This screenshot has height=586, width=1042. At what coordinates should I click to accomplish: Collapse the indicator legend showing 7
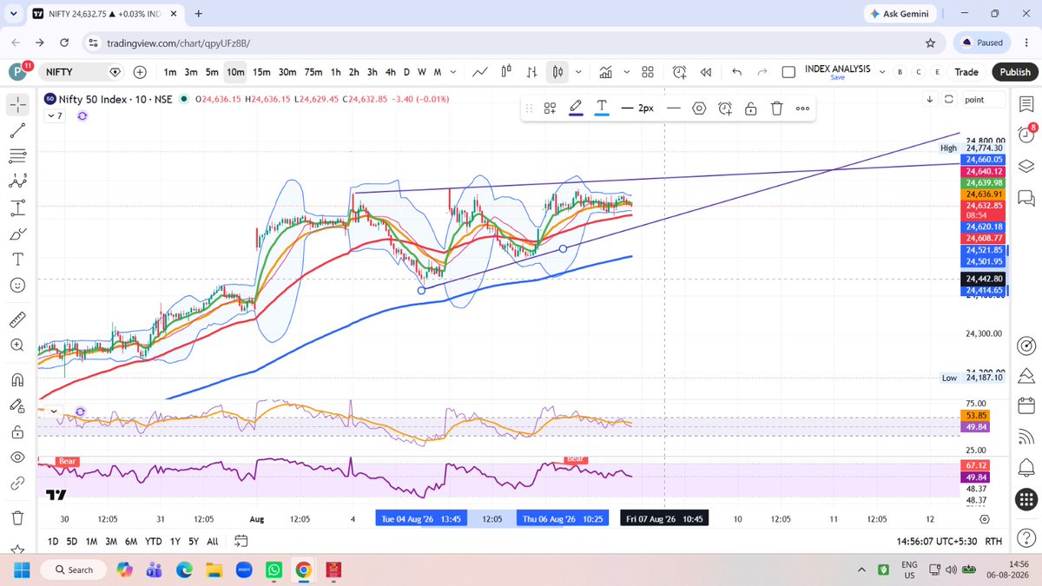(54, 115)
